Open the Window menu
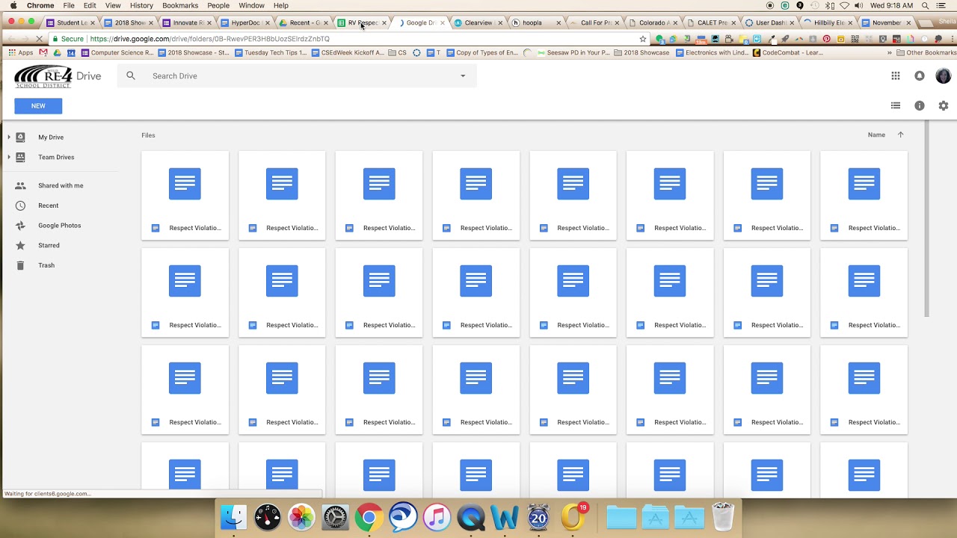957x538 pixels. tap(251, 5)
